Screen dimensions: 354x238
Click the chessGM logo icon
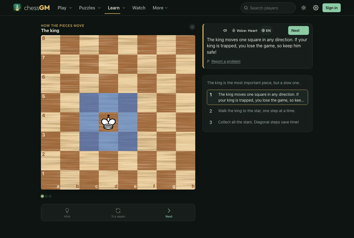click(x=17, y=8)
